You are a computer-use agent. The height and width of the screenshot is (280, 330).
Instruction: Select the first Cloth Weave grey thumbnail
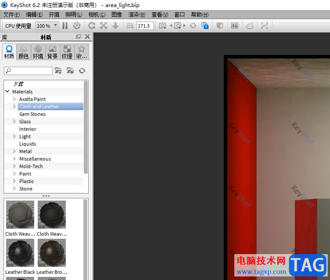coord(20,215)
